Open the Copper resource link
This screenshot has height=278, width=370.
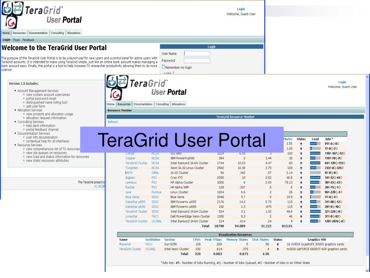coord(130,159)
